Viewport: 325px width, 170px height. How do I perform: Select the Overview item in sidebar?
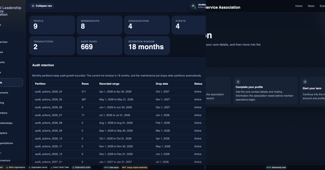pos(11,42)
